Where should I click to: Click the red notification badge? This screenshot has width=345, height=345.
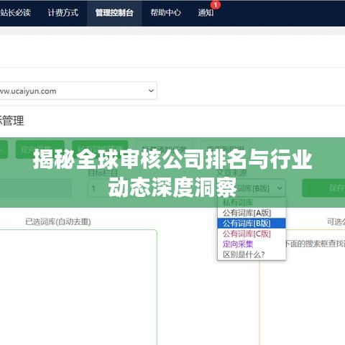tap(216, 5)
